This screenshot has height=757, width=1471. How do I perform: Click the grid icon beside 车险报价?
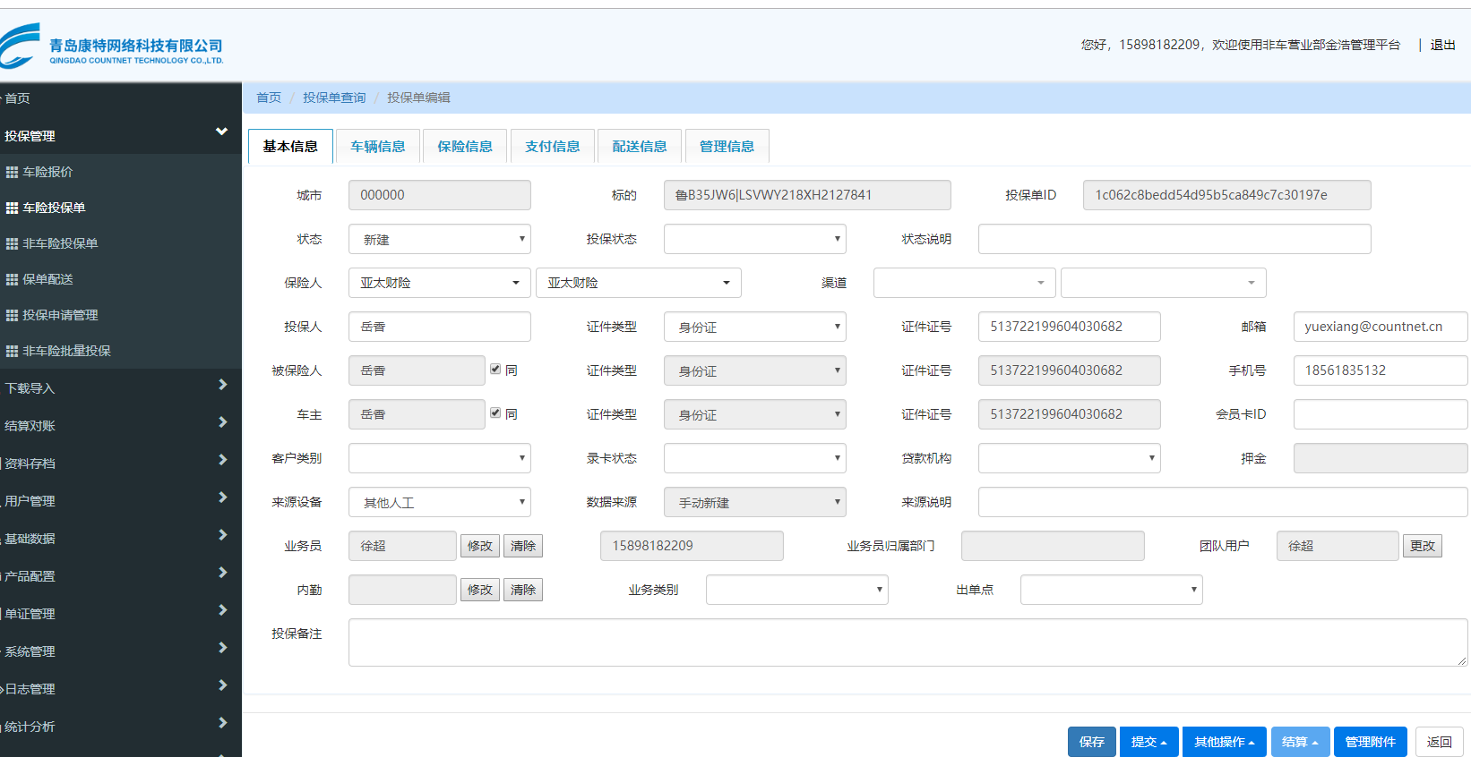coord(12,172)
